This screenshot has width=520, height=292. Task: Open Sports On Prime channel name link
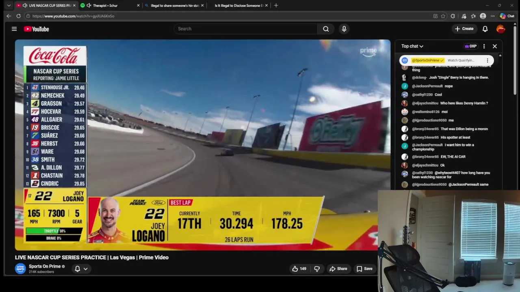45,266
